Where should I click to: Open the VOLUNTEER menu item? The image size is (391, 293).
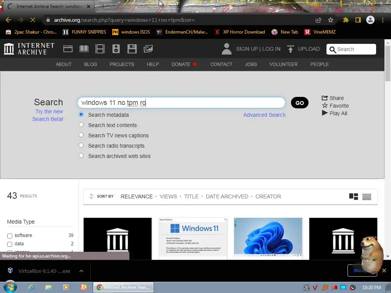tap(284, 64)
